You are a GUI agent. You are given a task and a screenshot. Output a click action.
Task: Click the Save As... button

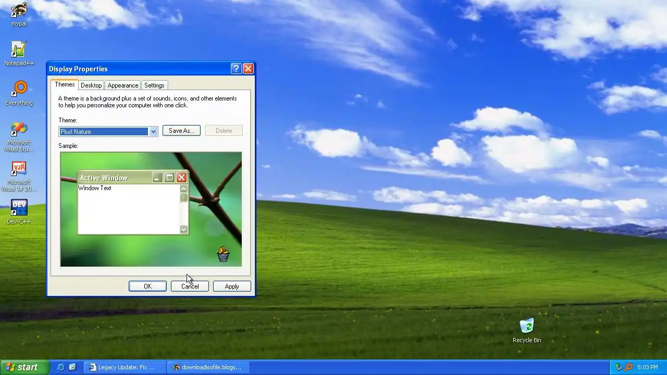point(181,131)
